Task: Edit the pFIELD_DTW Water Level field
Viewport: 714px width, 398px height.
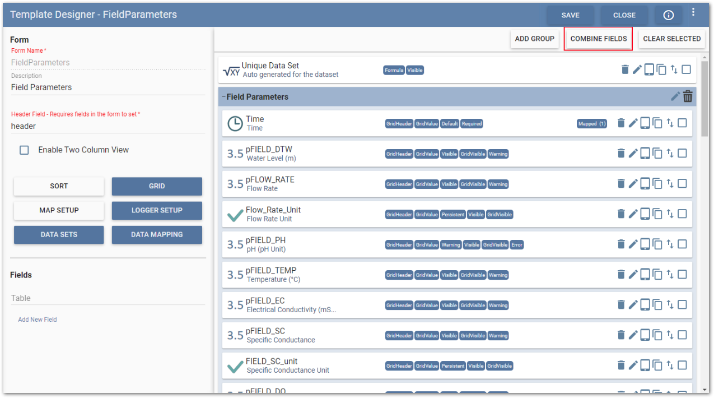Action: [x=633, y=153]
